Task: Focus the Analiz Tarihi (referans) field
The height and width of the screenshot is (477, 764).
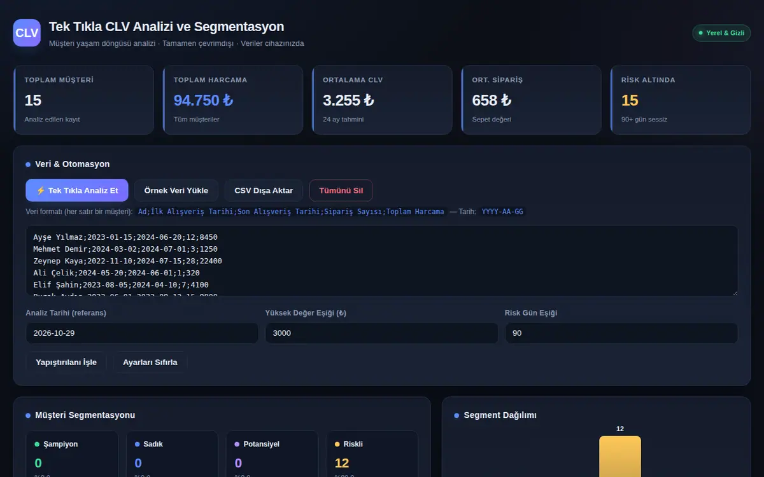Action: pyautogui.click(x=142, y=333)
